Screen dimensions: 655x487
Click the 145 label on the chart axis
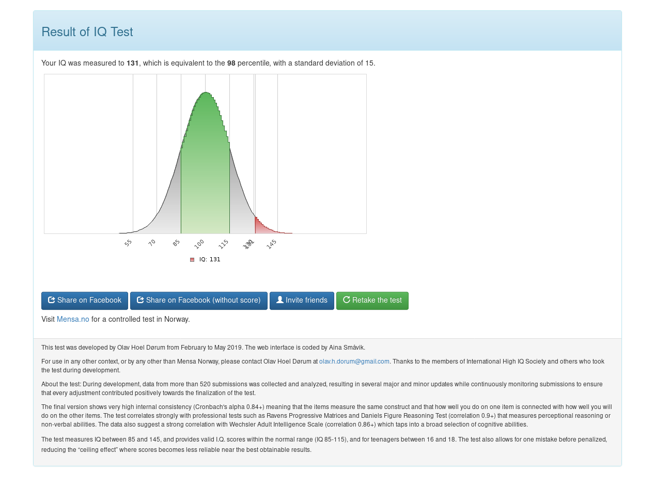click(x=272, y=244)
